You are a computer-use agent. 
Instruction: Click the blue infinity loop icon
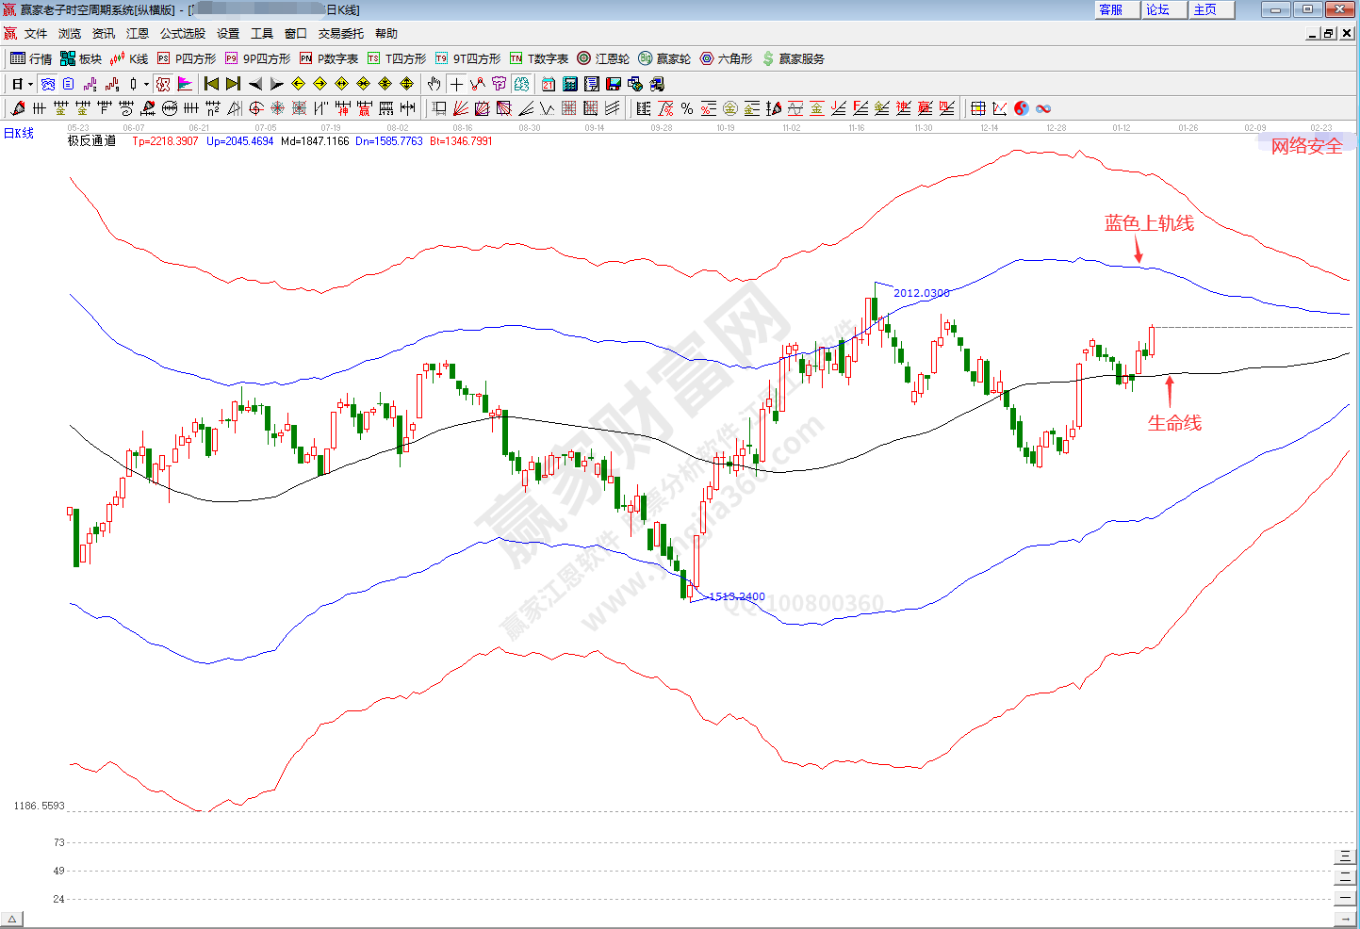pyautogui.click(x=1043, y=108)
